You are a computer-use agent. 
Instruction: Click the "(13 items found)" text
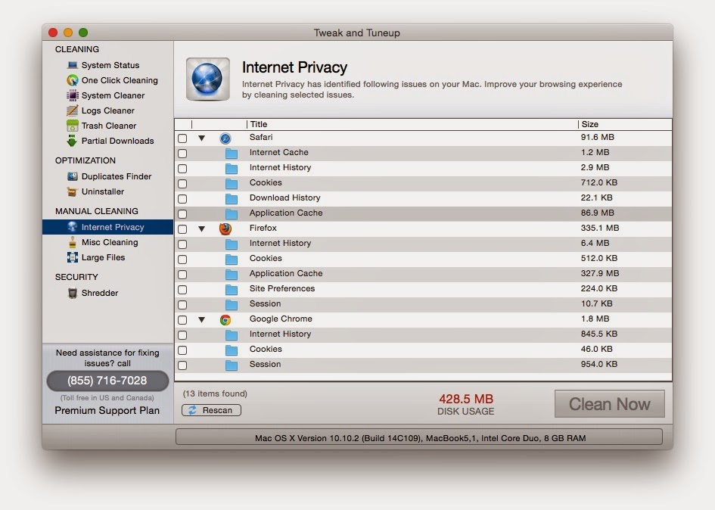click(215, 393)
